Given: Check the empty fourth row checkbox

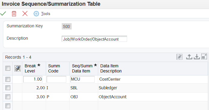Looking at the screenshot, I should coord(8,106).
